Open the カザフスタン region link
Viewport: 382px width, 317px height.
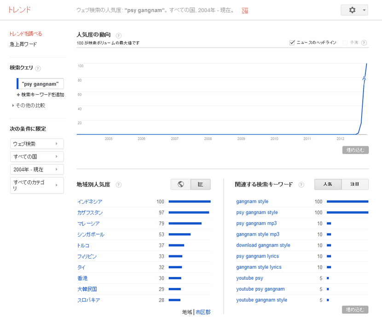pos(90,213)
